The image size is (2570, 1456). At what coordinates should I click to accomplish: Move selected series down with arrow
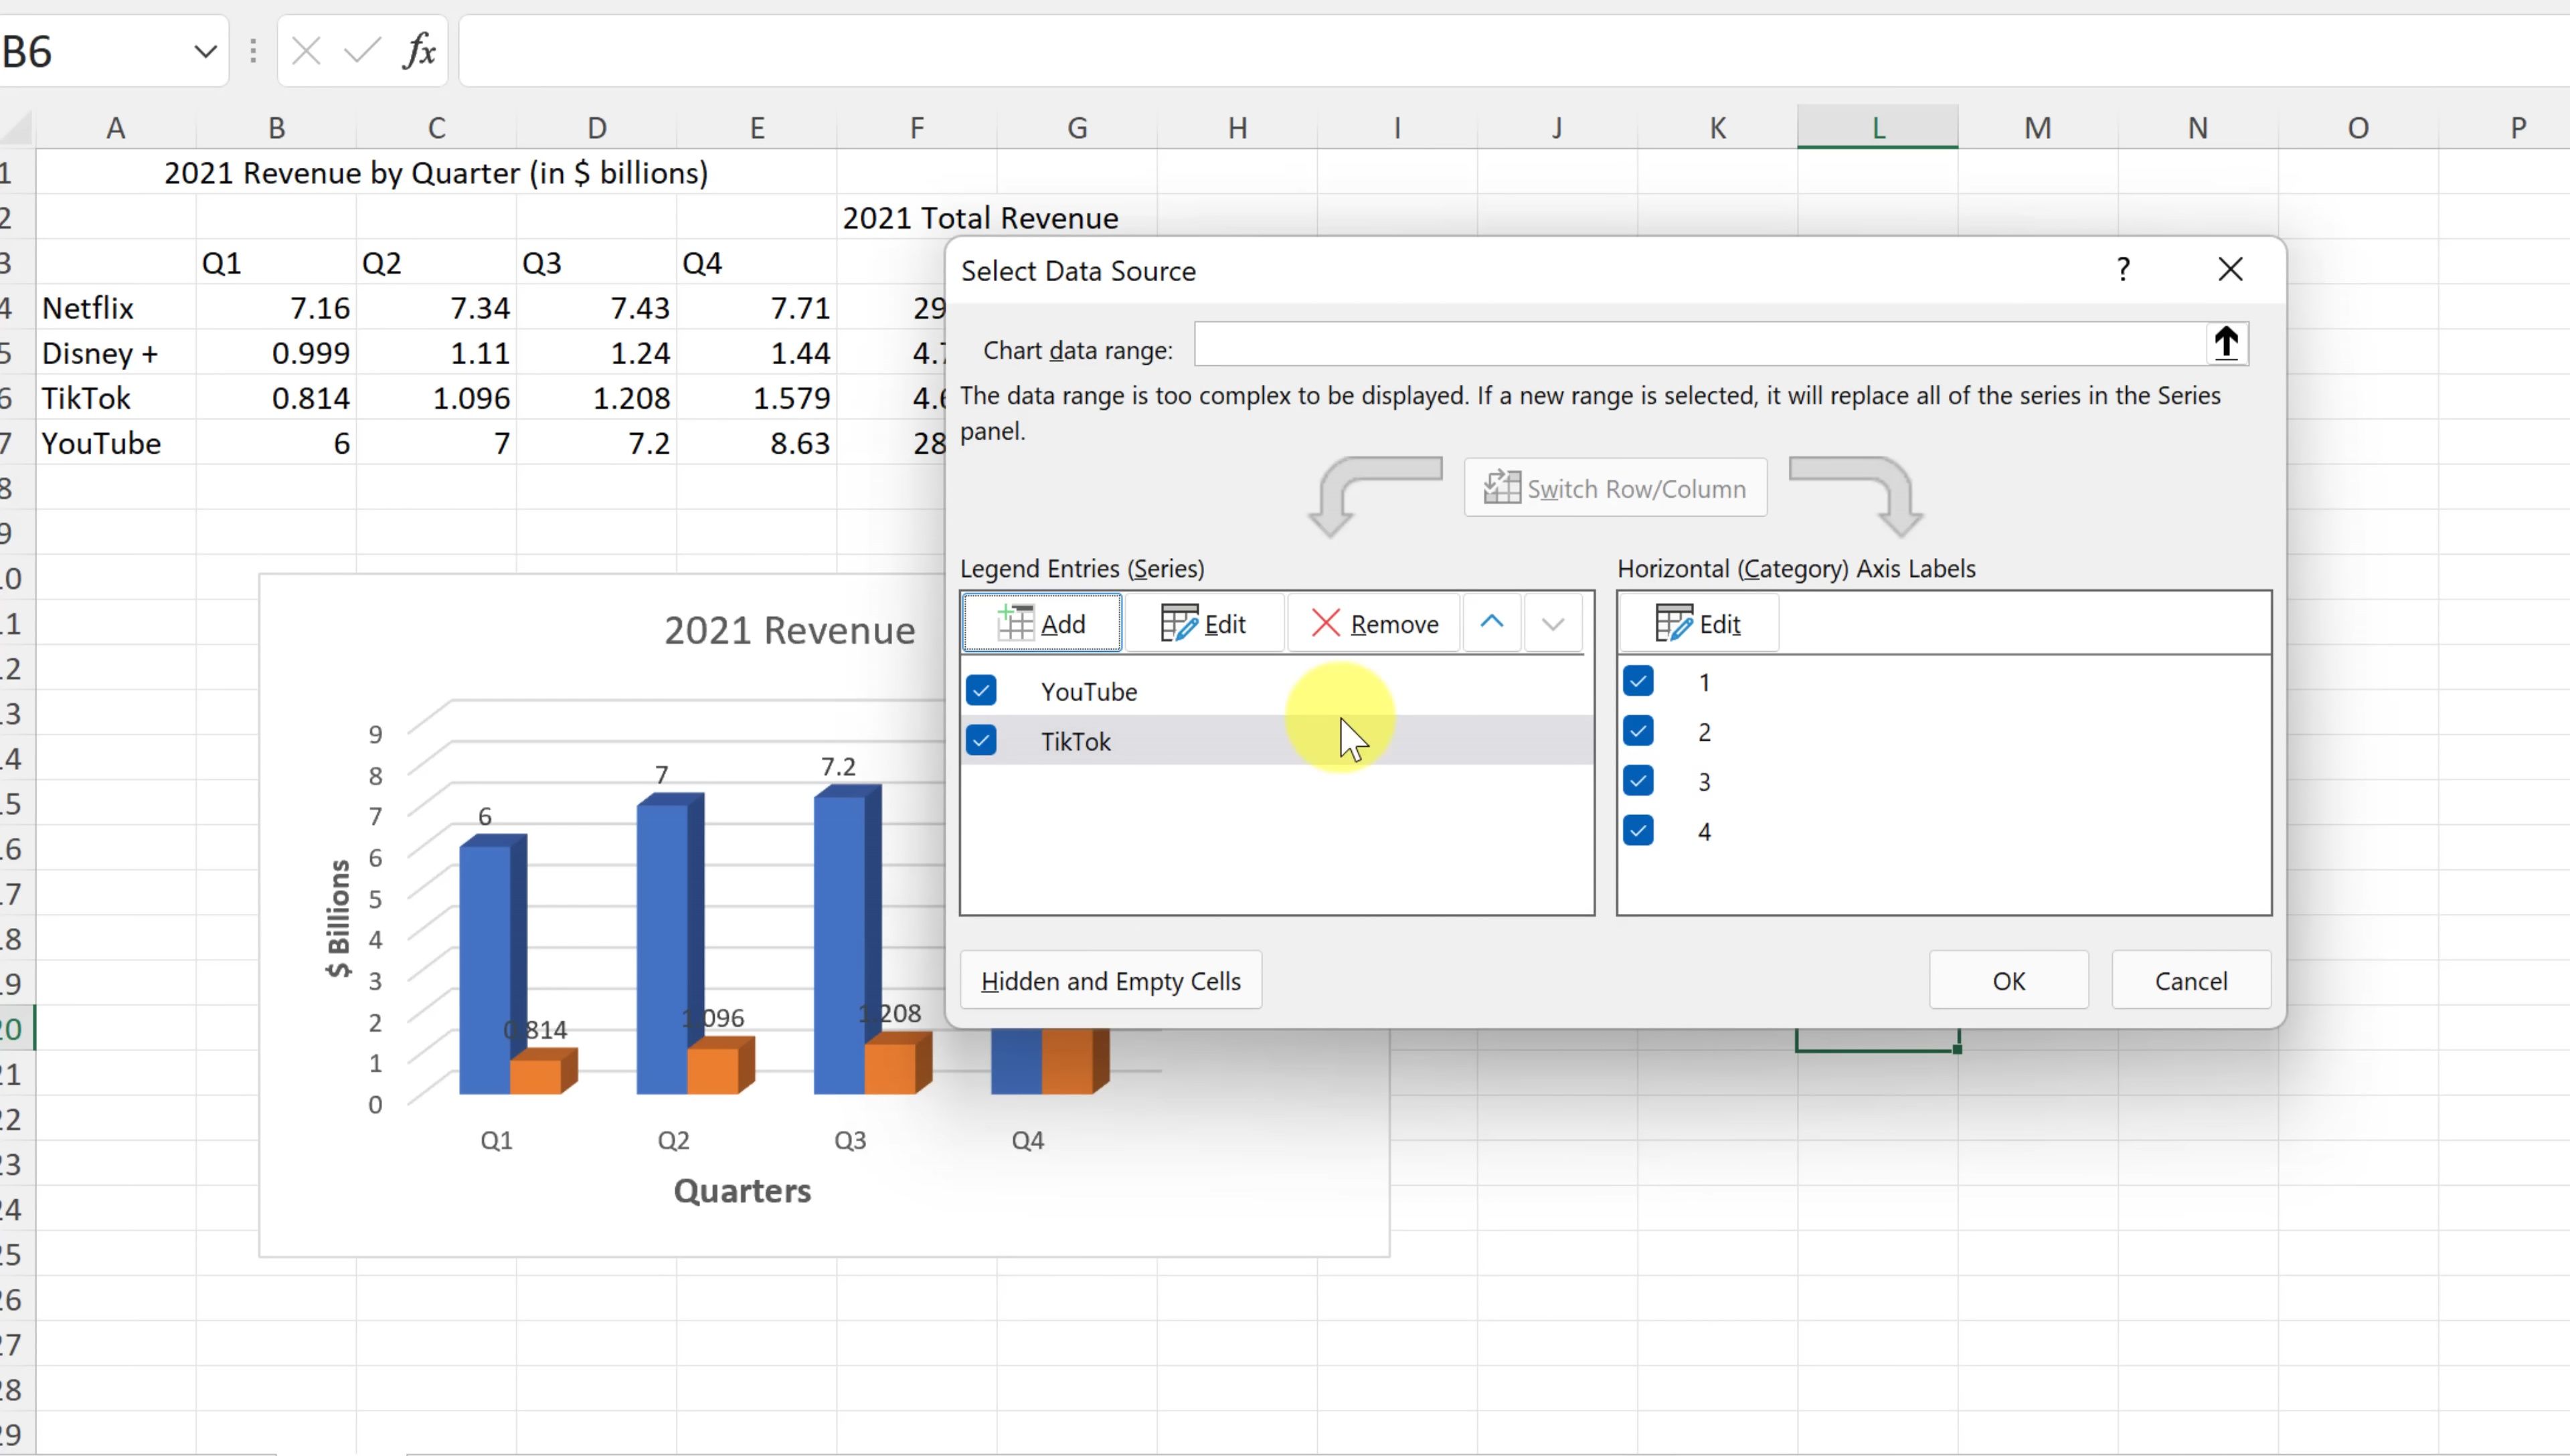pos(1553,624)
